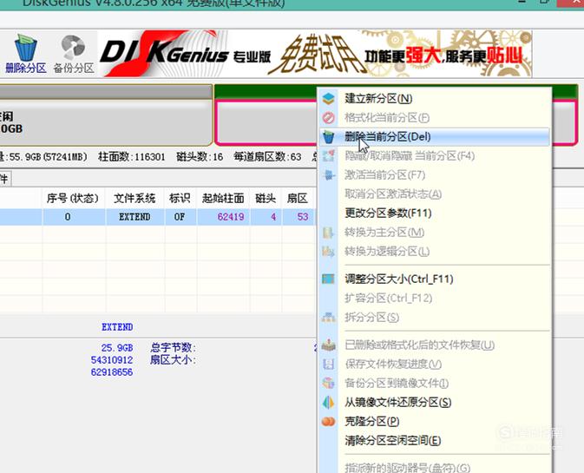Click the 转换为逻辑分区 icon
The width and height of the screenshot is (584, 473).
click(x=328, y=252)
